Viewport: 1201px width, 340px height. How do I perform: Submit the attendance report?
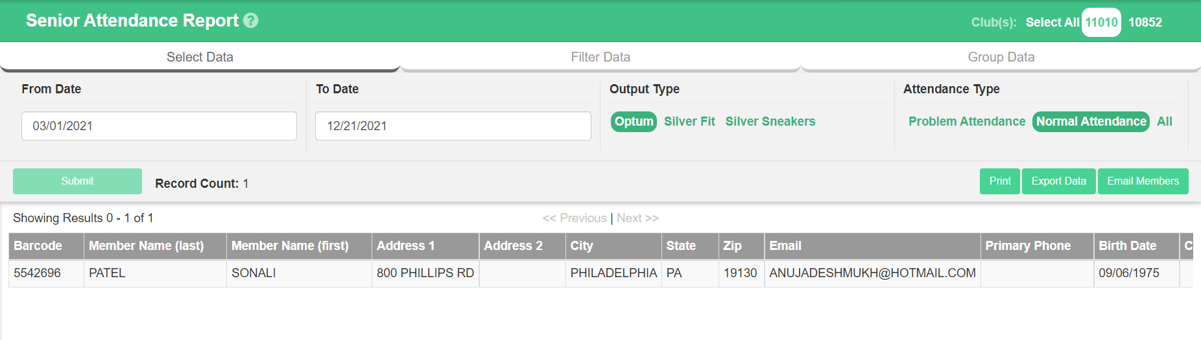tap(77, 181)
